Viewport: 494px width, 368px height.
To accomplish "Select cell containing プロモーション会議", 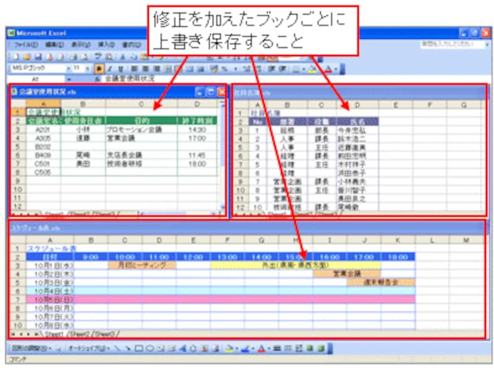I will click(x=141, y=130).
